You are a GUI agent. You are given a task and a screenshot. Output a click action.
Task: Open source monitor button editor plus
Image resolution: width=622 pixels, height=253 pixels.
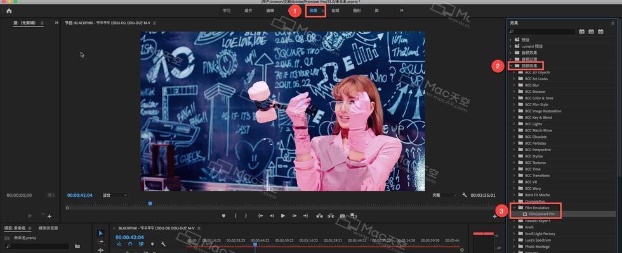[x=50, y=216]
